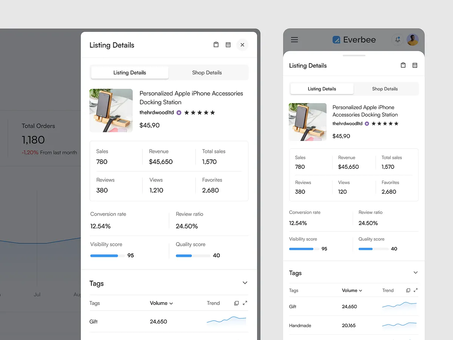Screen dimensions: 453x340
Task: Expand the Tags table to full screen
Action: coord(246,303)
